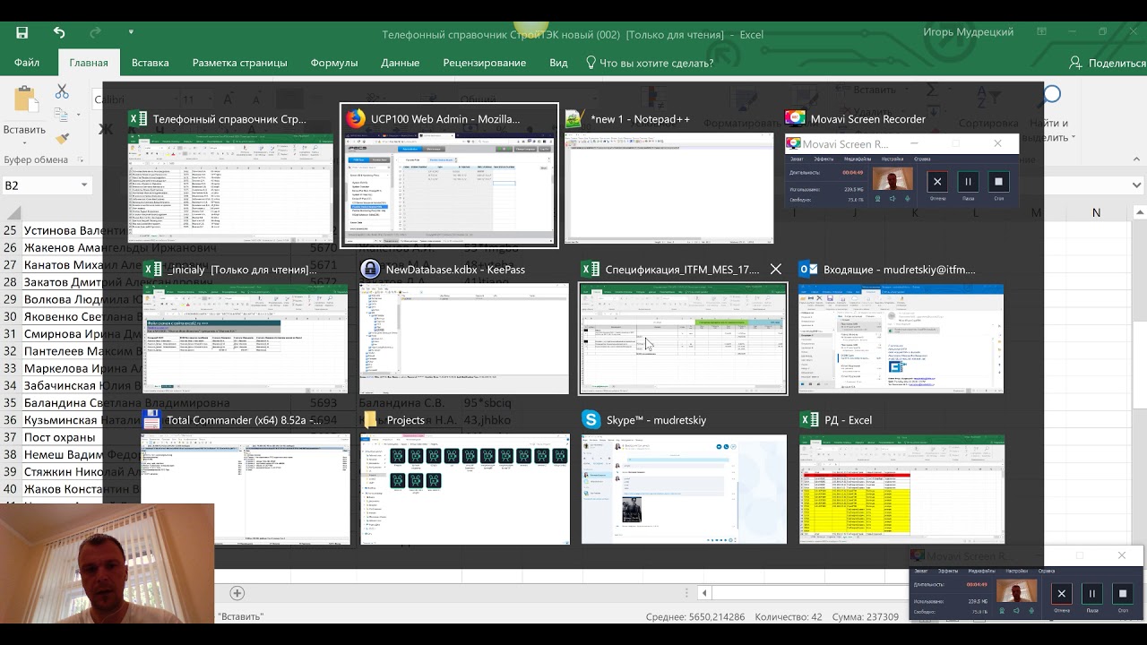
Task: Toggle system sound in the Movavi widget
Action: [1015, 611]
